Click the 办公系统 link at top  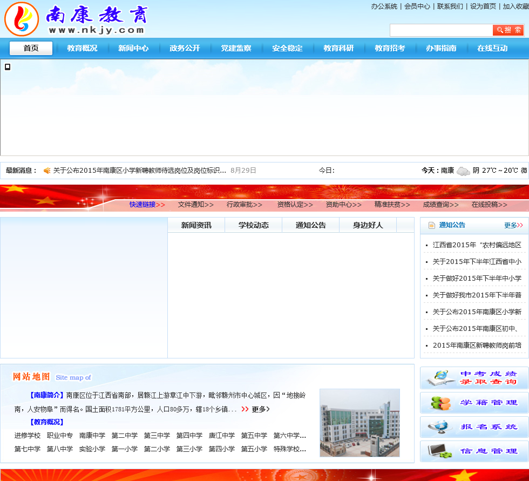click(x=384, y=6)
